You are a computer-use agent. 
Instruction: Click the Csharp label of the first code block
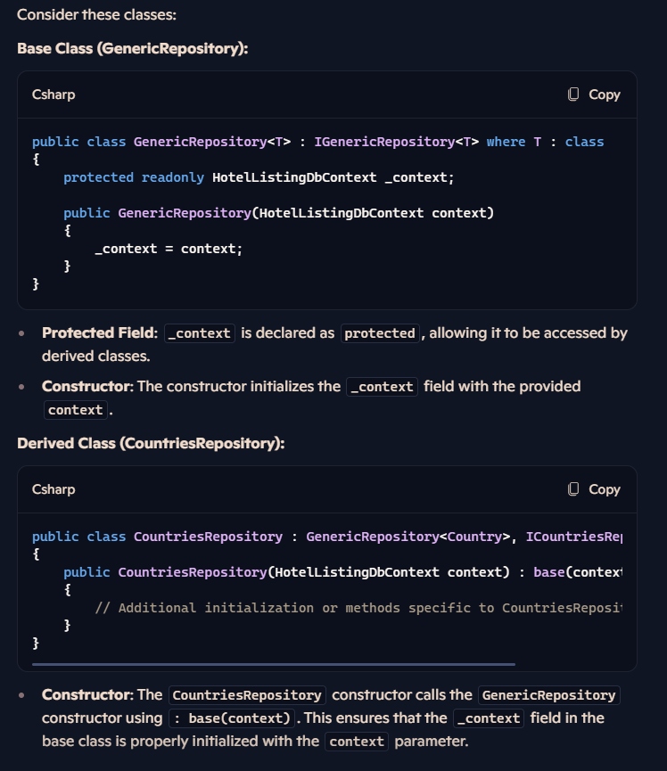point(54,94)
